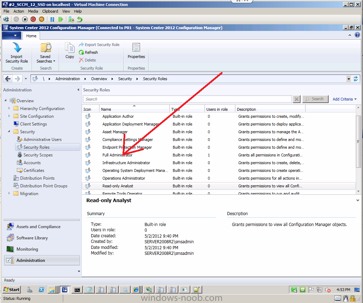Expand the Site Configuration node
363x303 pixels.
(9, 116)
